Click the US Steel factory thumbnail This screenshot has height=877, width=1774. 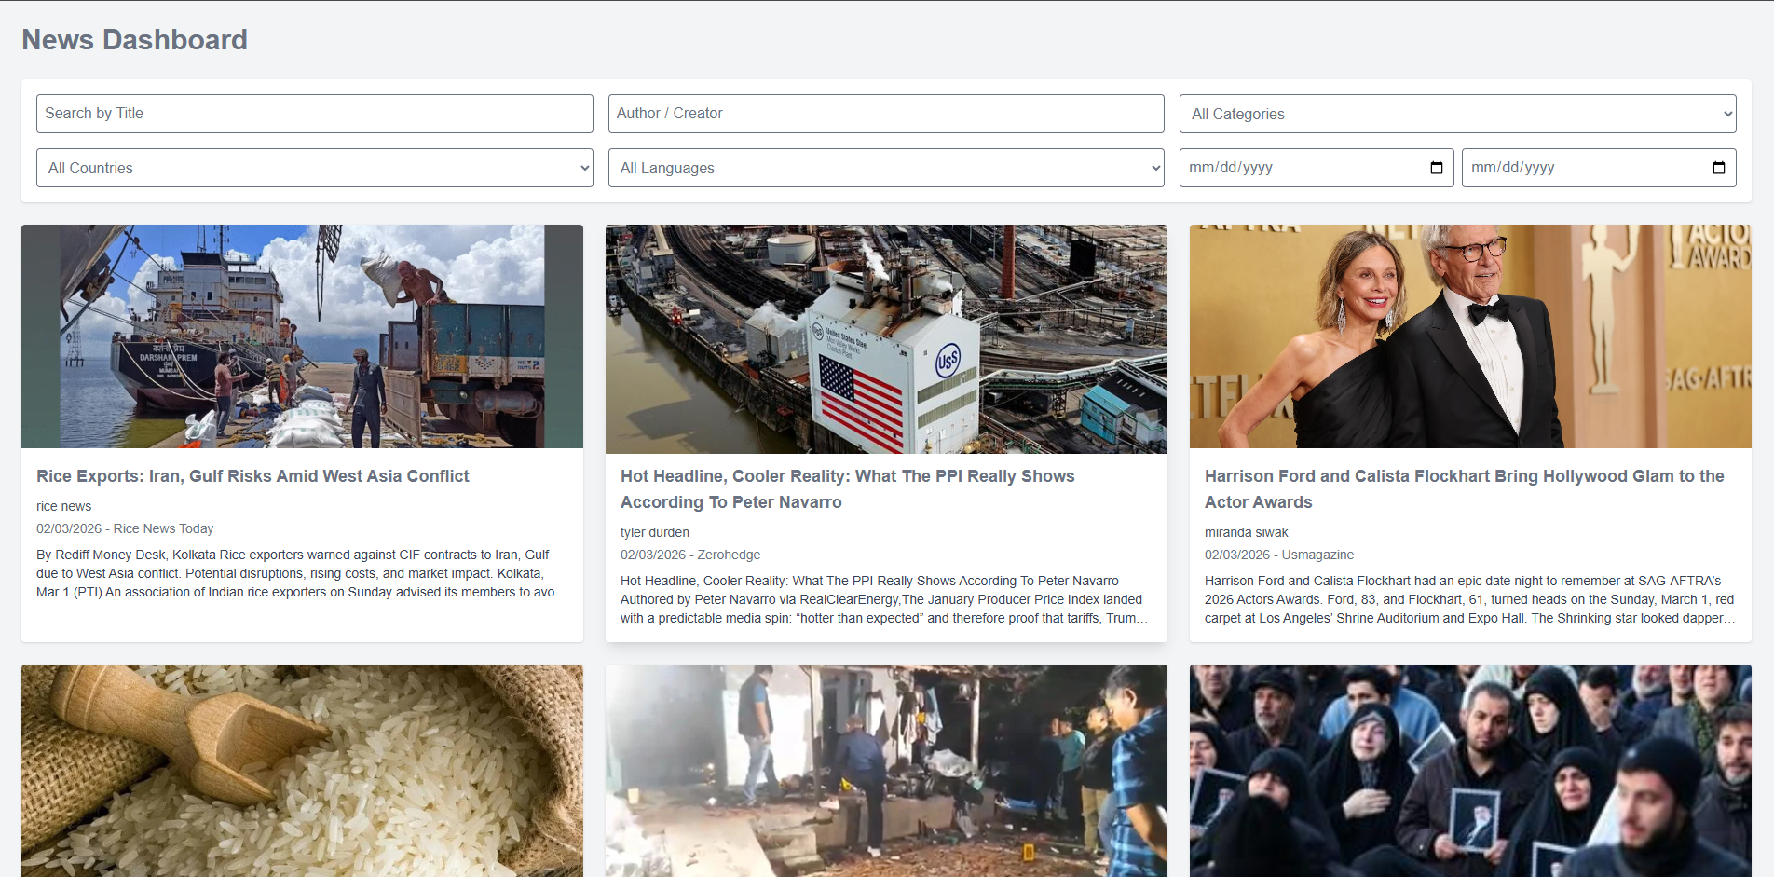tap(885, 337)
